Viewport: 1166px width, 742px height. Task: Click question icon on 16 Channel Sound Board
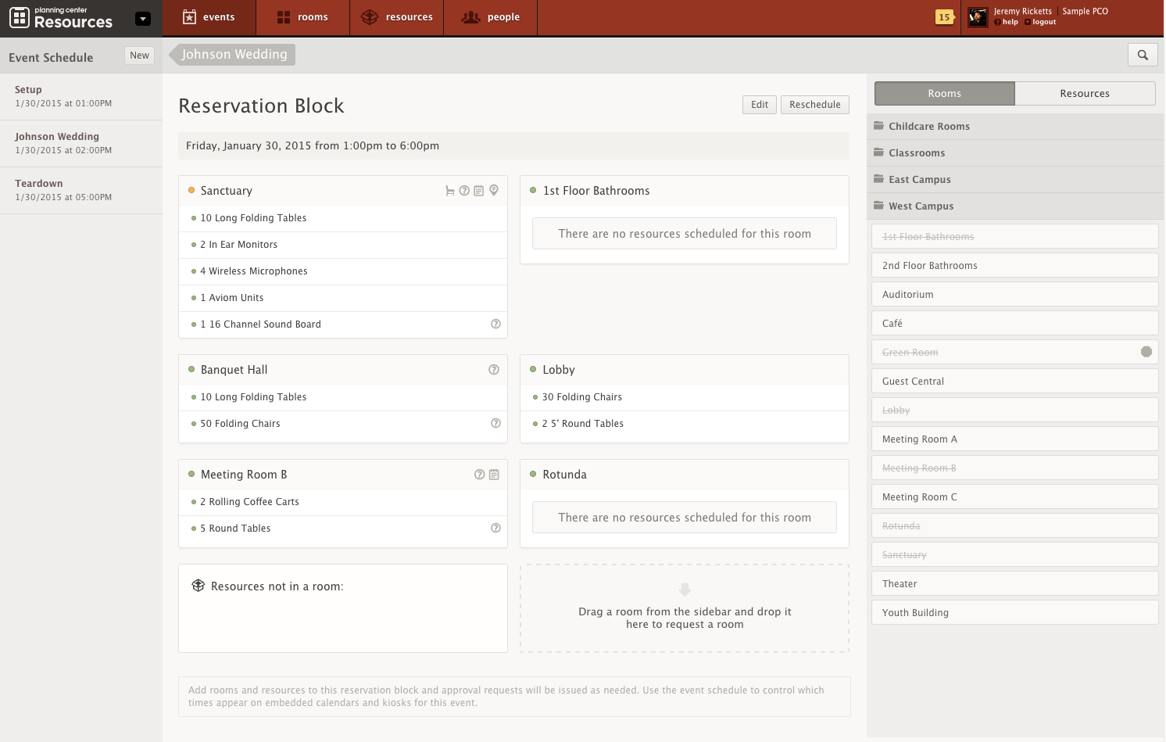tap(495, 324)
